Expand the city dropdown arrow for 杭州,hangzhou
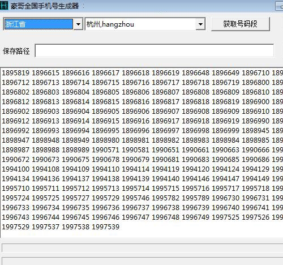 pyautogui.click(x=200, y=24)
